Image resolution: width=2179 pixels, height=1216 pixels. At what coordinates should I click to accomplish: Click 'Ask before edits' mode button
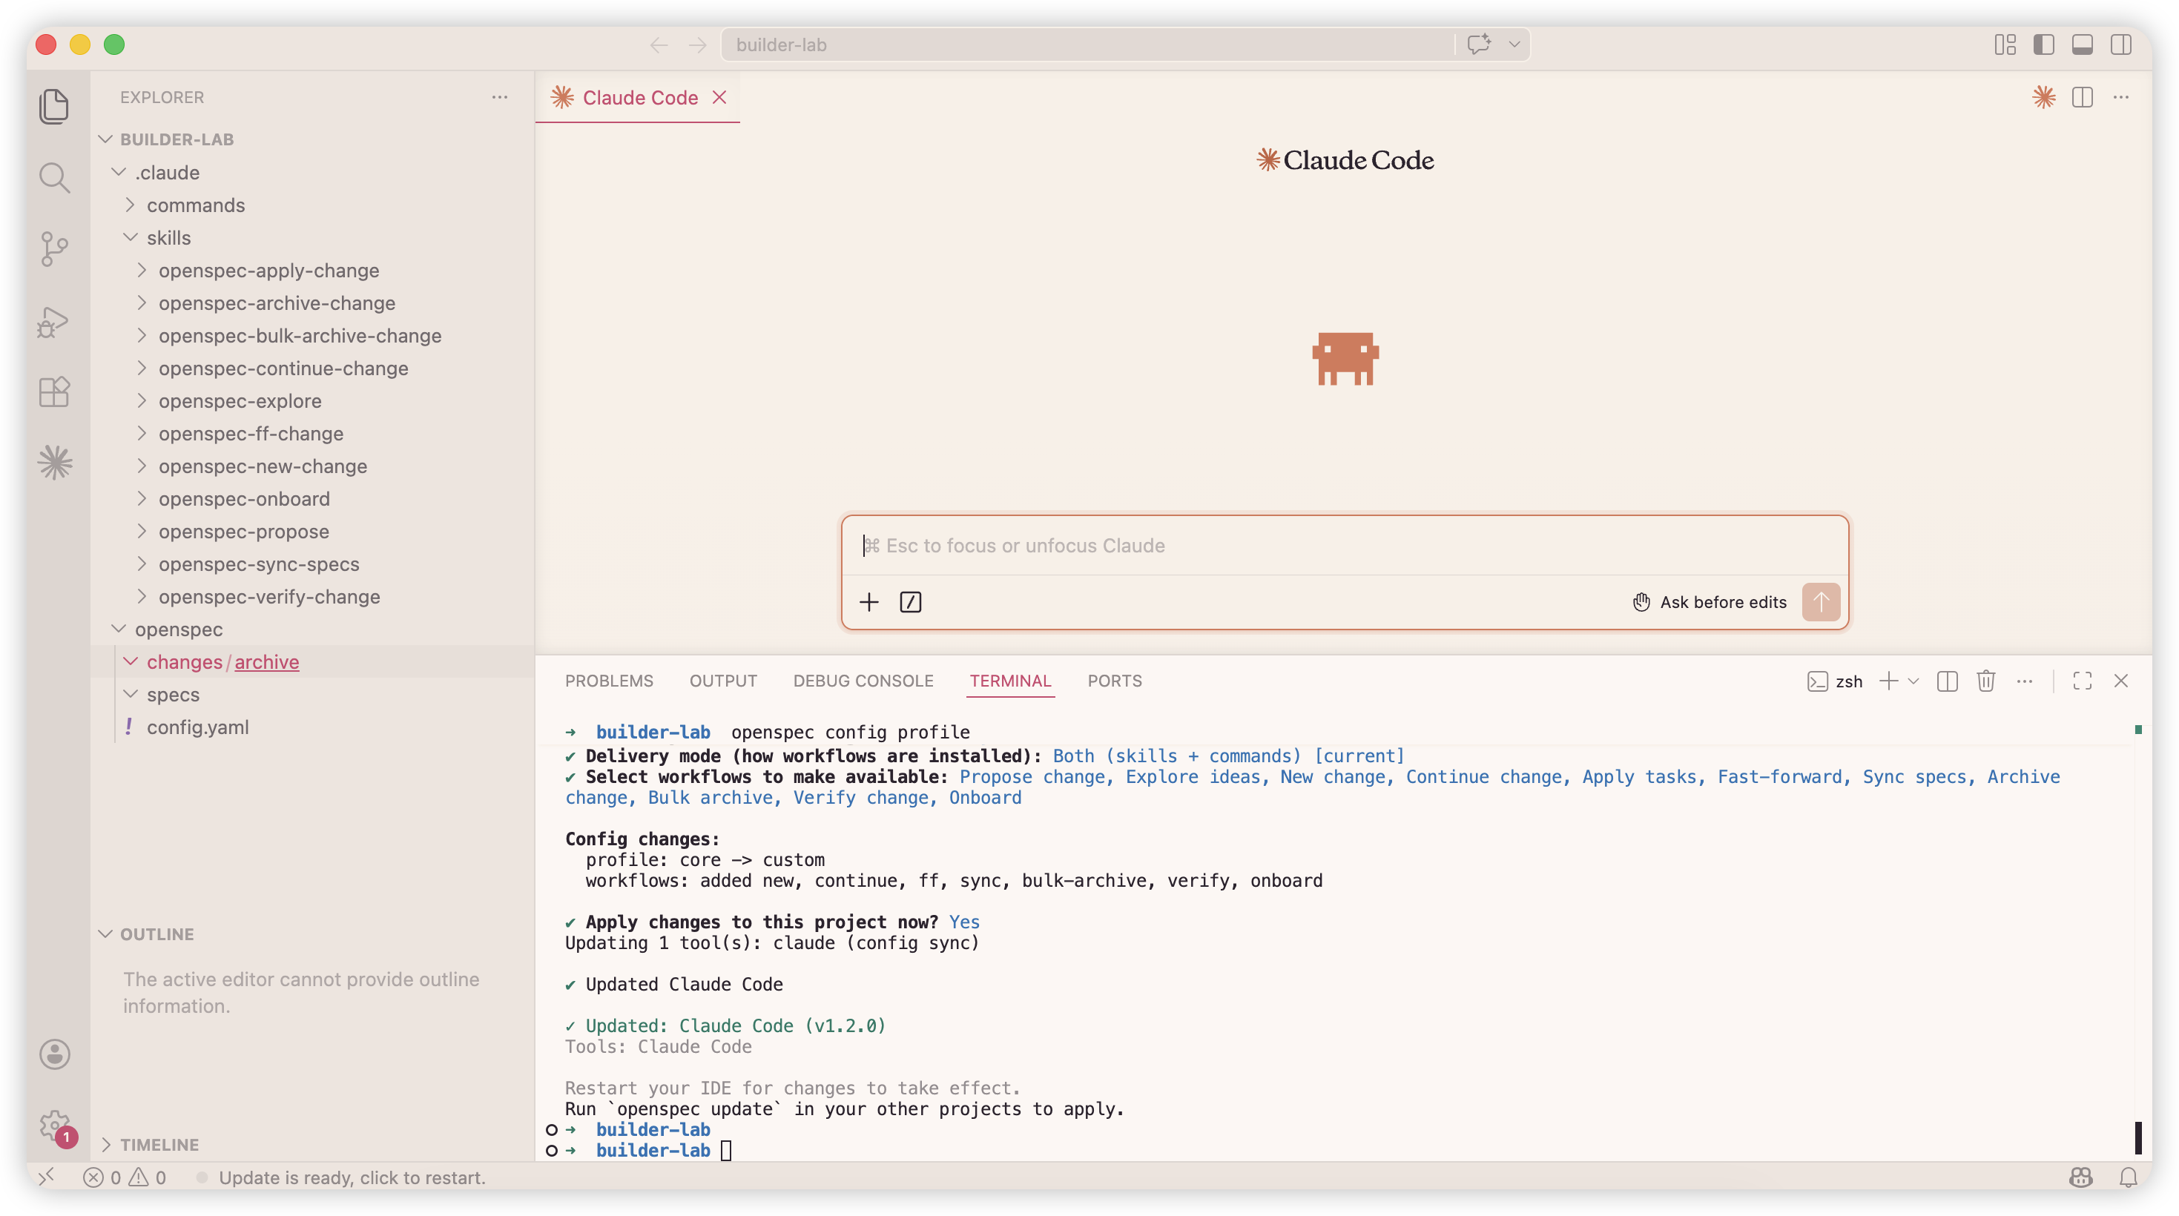point(1709,602)
